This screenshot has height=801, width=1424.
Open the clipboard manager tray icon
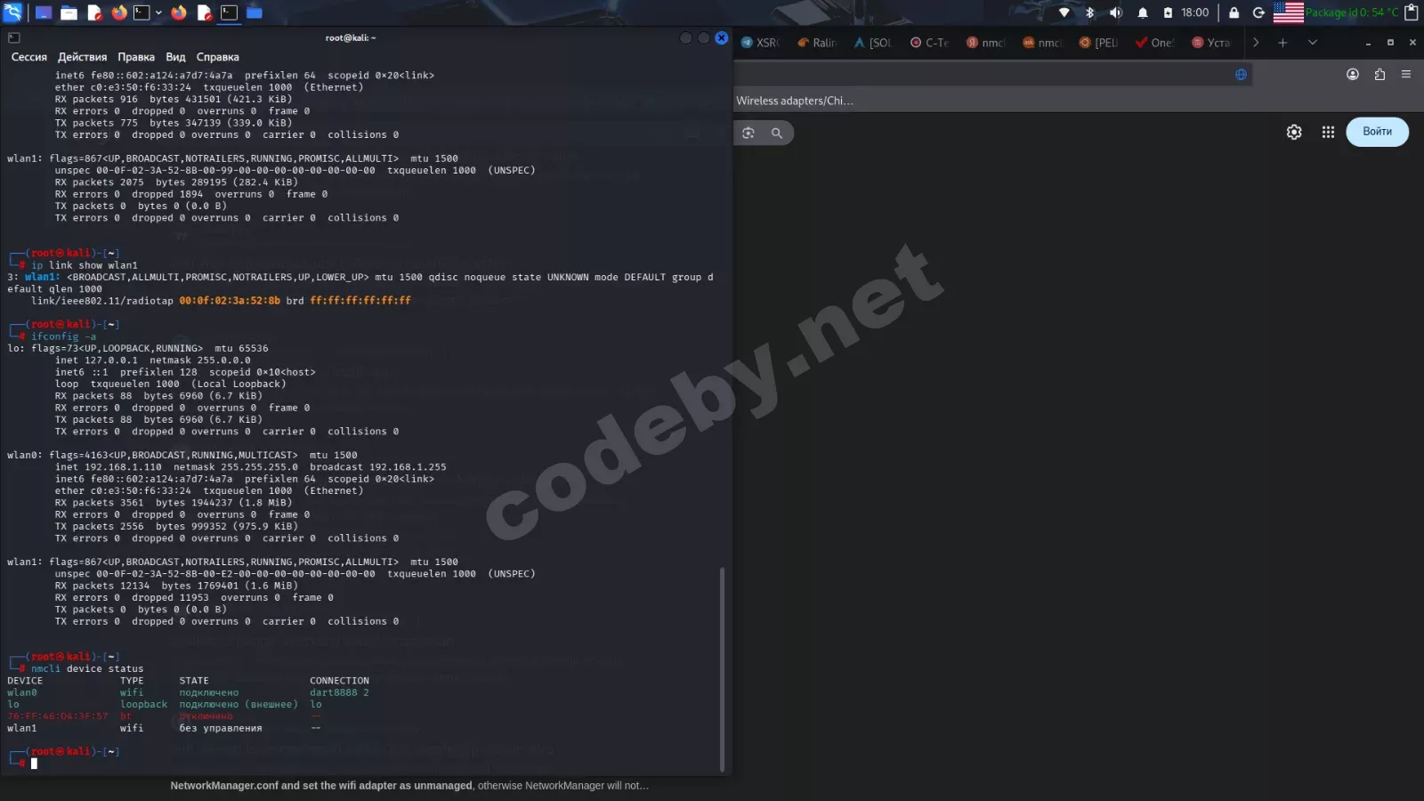1412,12
